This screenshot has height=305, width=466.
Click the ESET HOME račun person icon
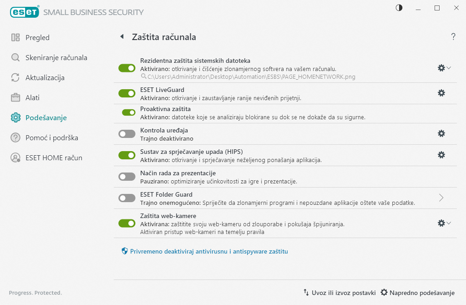coord(14,158)
